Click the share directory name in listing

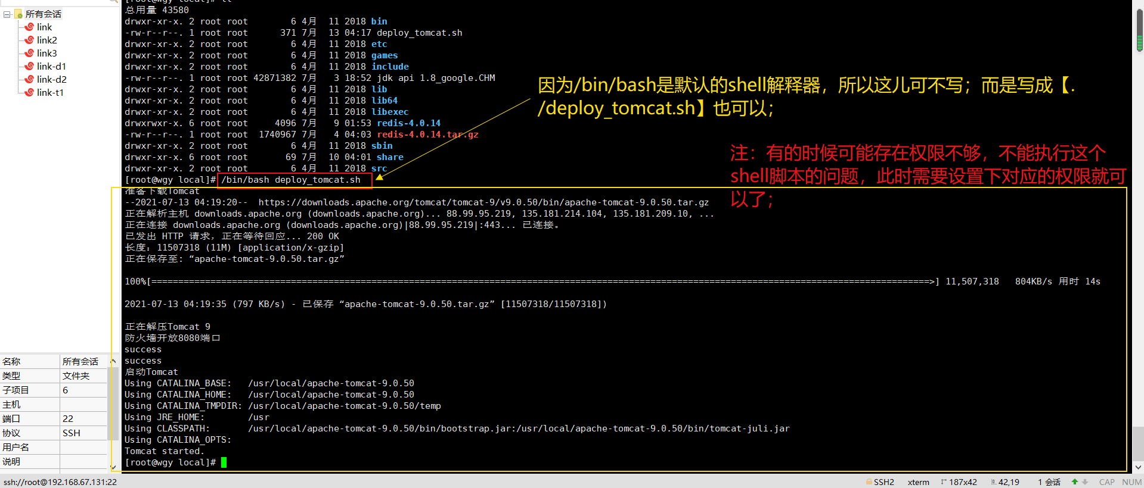pyautogui.click(x=390, y=157)
